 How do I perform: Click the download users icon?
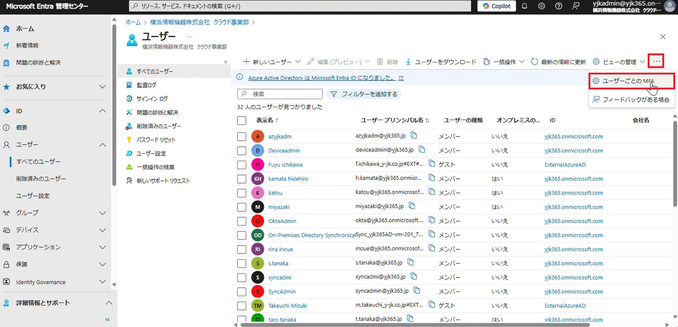click(408, 62)
